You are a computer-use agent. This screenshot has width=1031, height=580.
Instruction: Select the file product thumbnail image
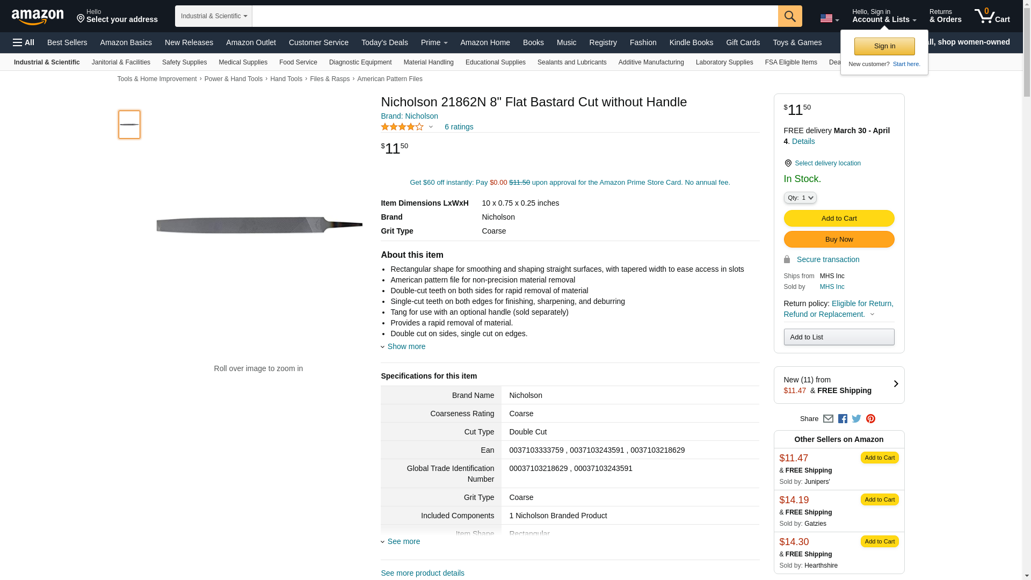(129, 125)
